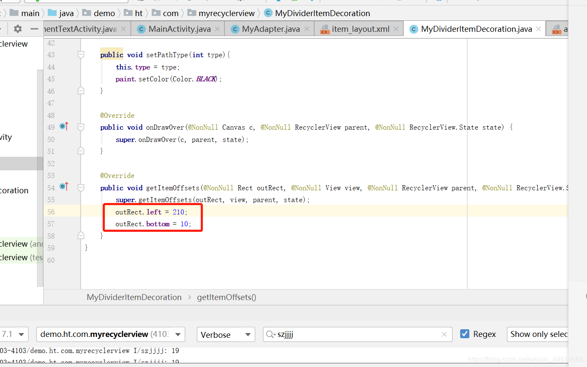This screenshot has height=367, width=587.
Task: Click fold end marker at line 58
Action: click(81, 235)
